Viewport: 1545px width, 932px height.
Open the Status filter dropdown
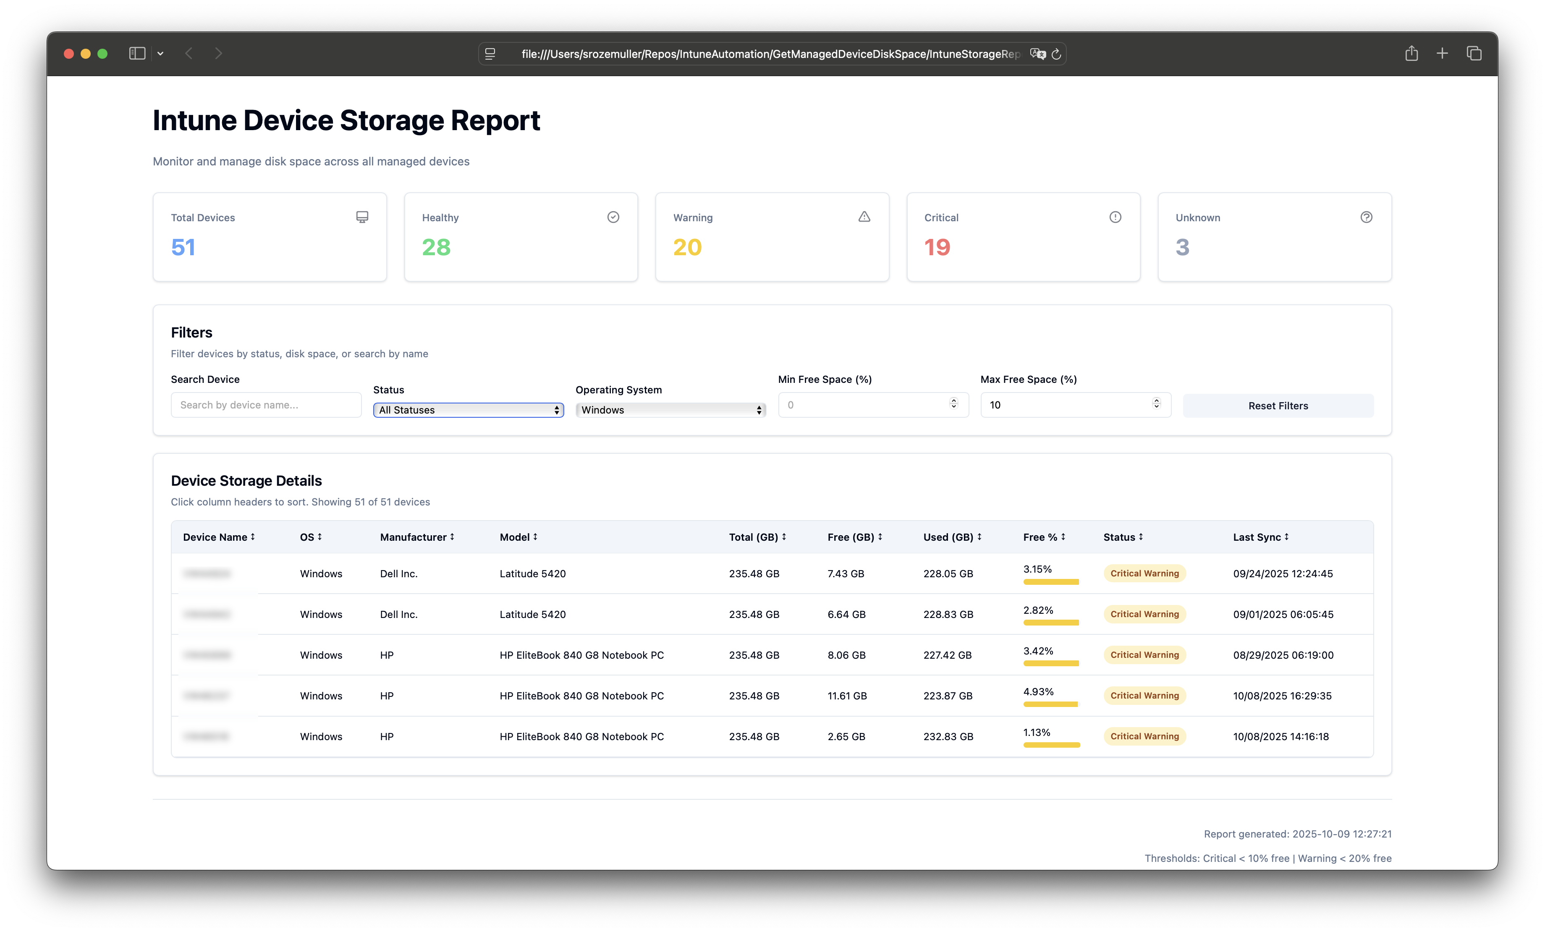469,410
